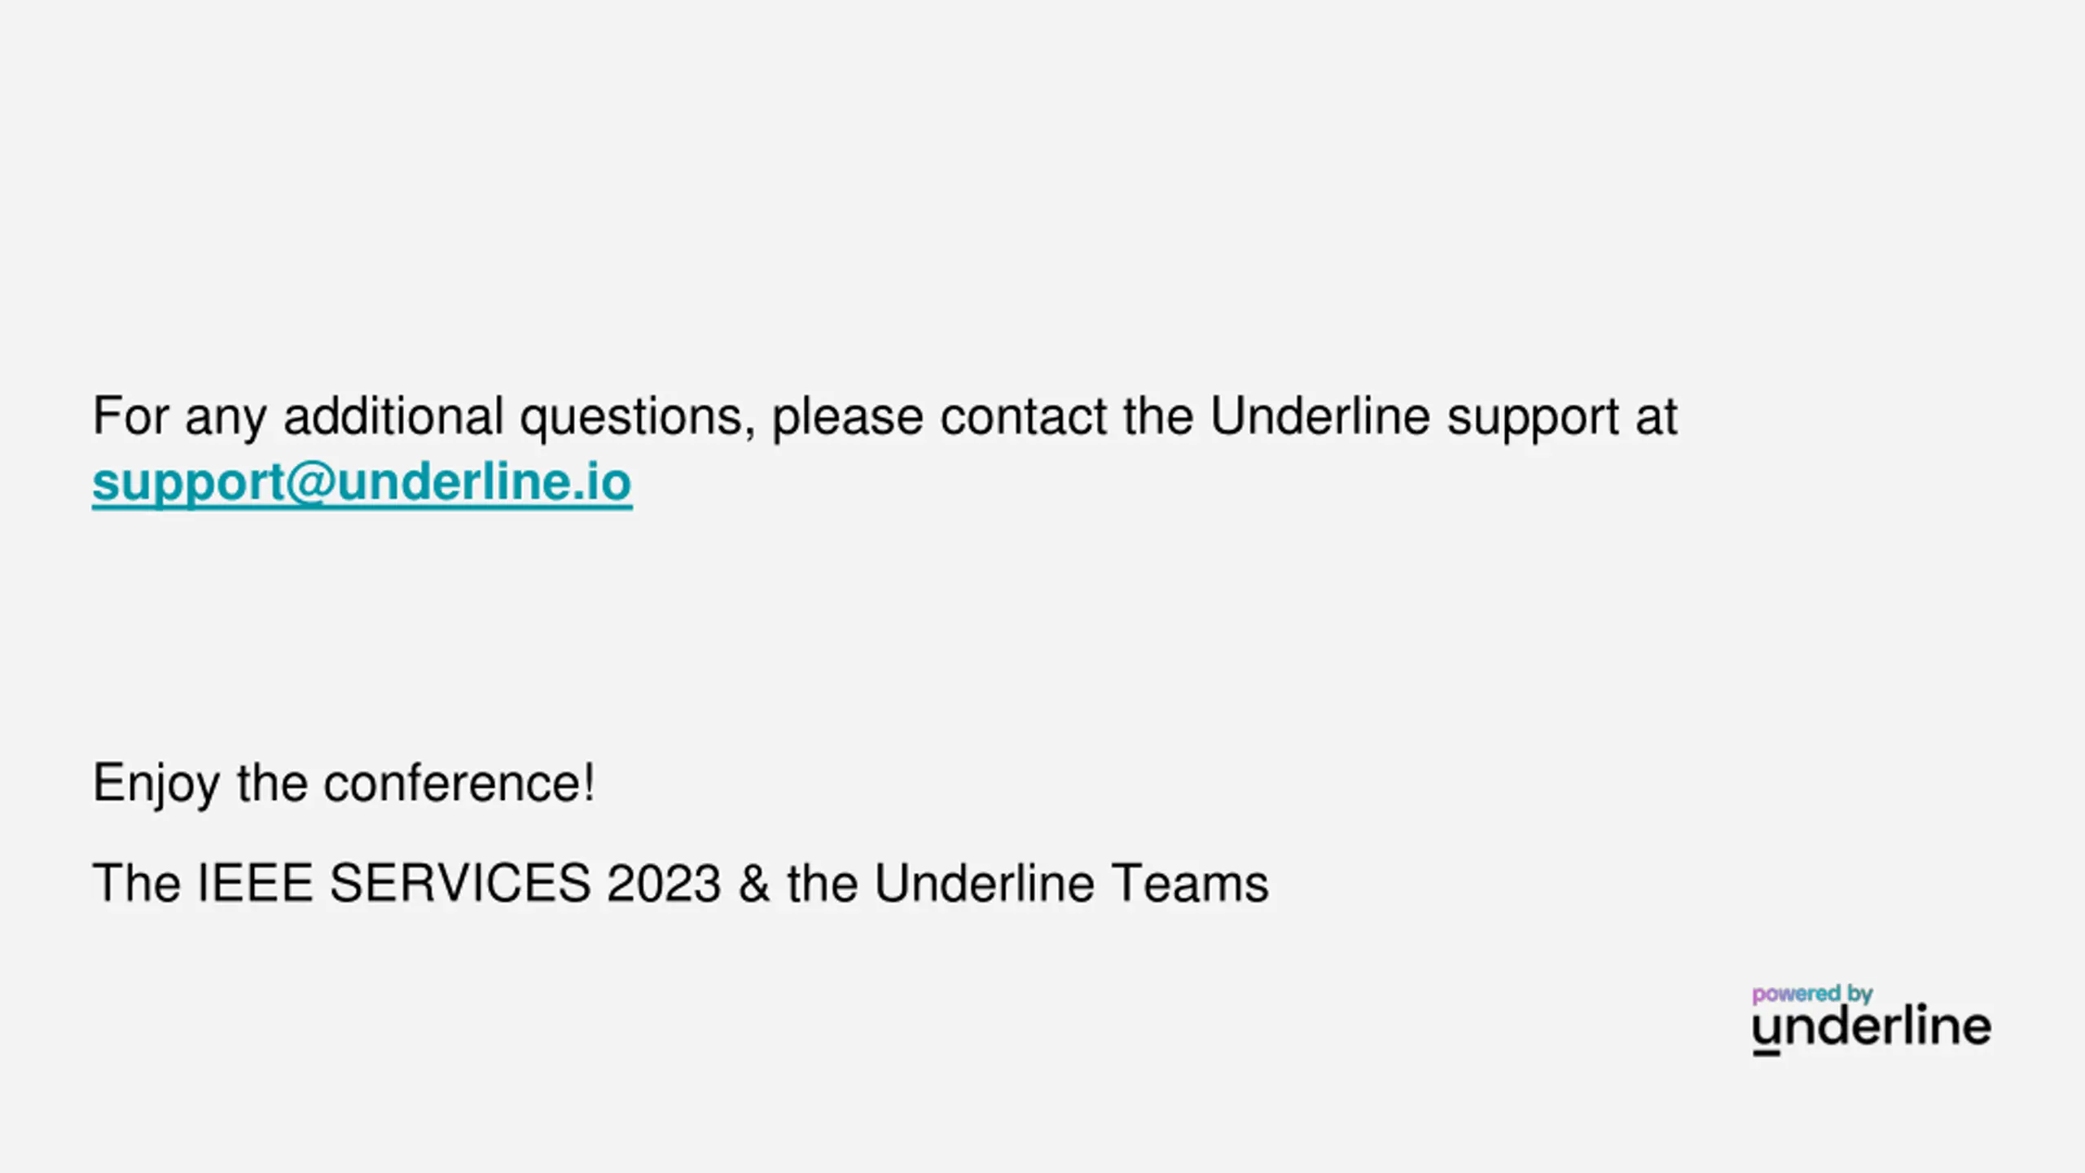Click the words 'please contact' in the sentence
This screenshot has height=1173, width=2085.
tap(940, 418)
